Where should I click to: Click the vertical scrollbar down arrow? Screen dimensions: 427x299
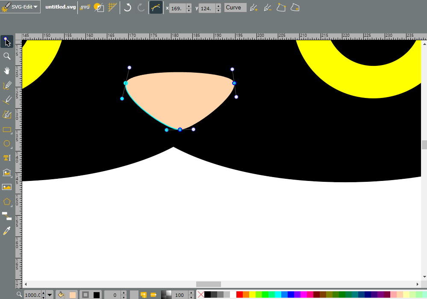pyautogui.click(x=424, y=277)
